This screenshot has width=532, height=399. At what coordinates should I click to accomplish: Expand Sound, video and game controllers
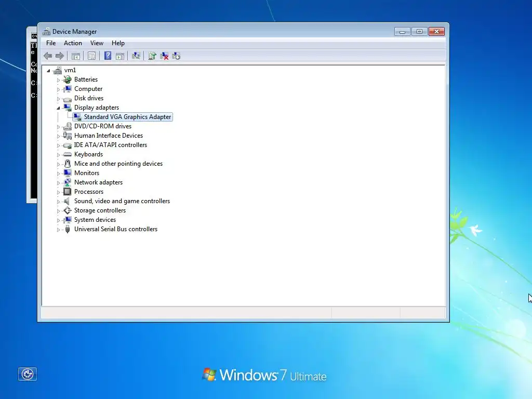pos(58,202)
